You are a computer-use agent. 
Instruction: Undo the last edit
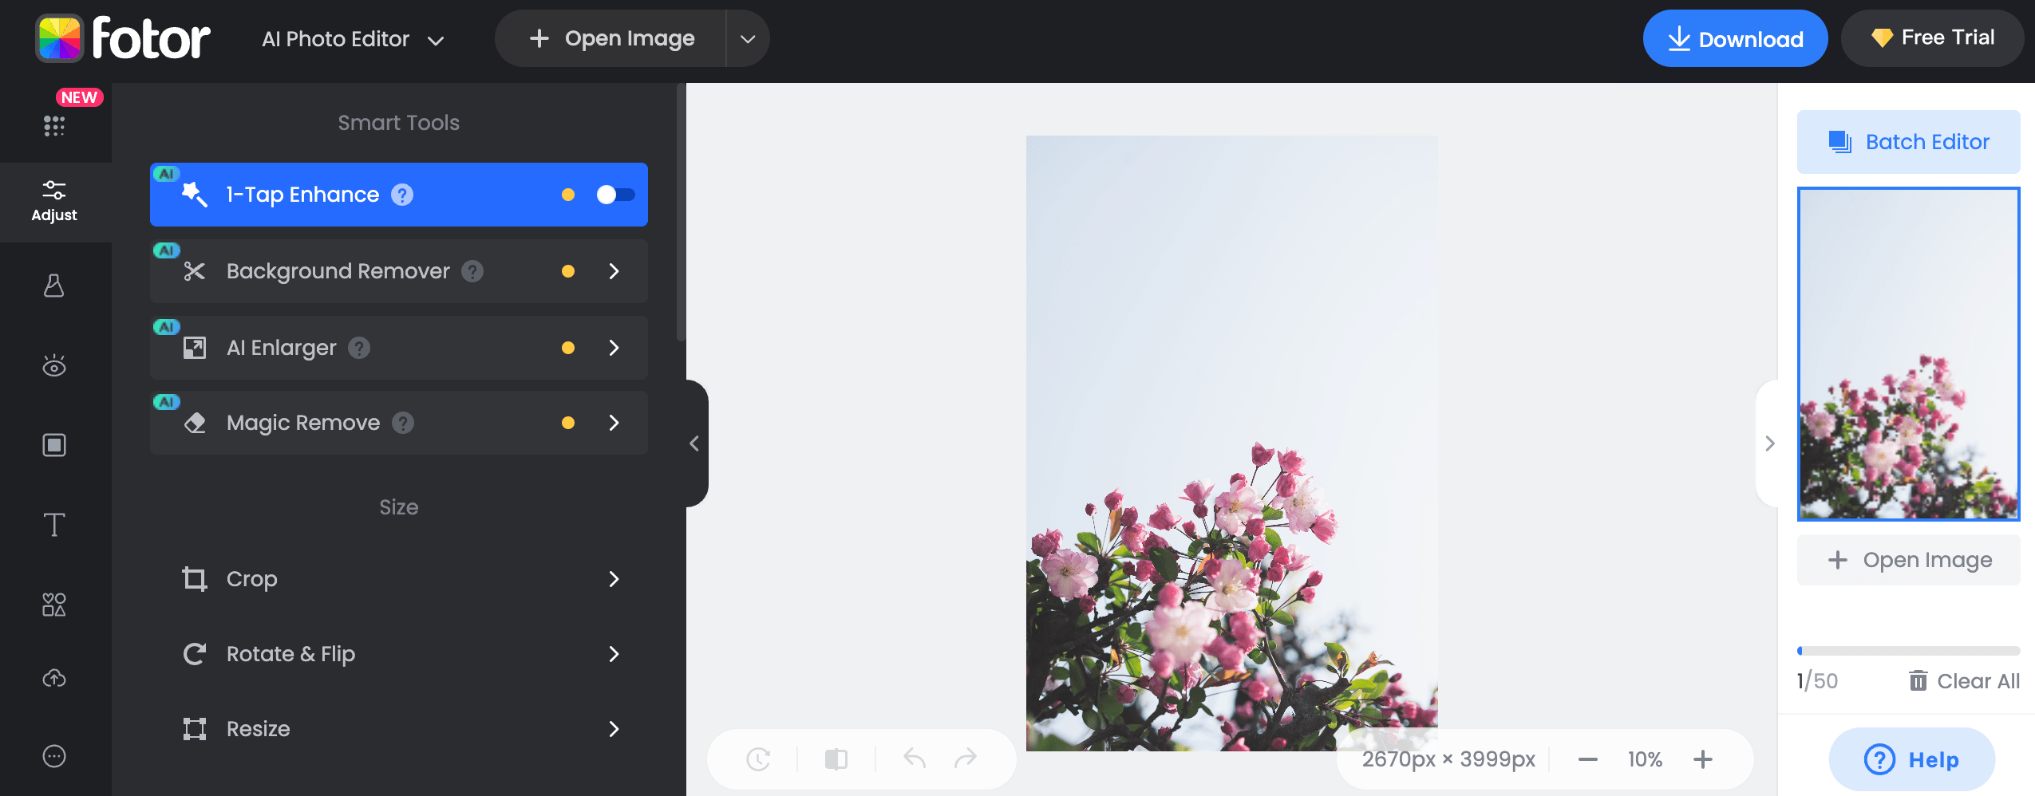coord(915,759)
